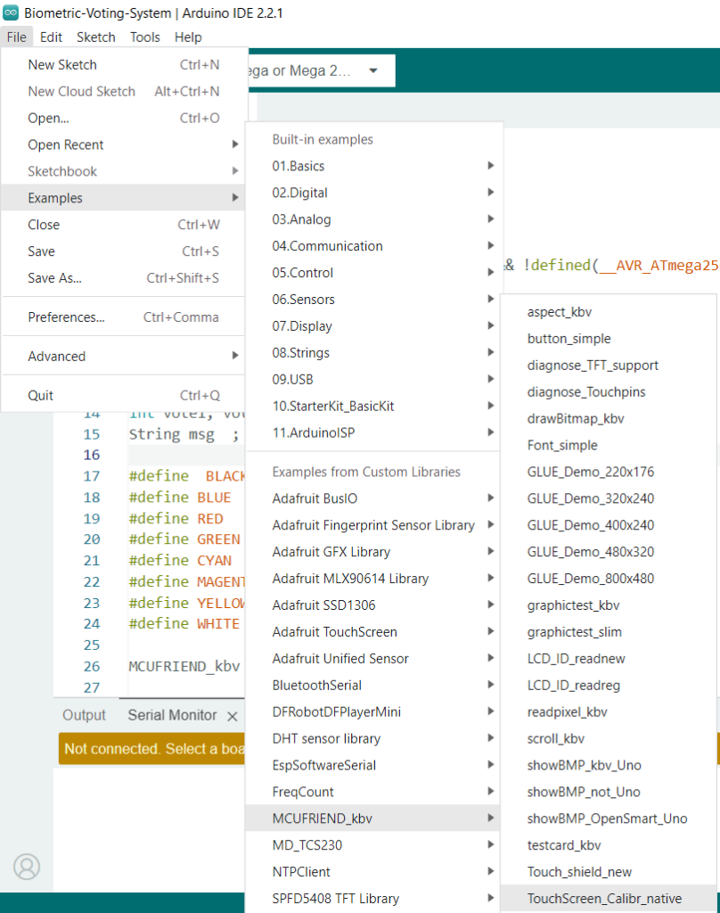The height and width of the screenshot is (913, 720).
Task: Expand 09.USB examples
Action: tap(373, 380)
